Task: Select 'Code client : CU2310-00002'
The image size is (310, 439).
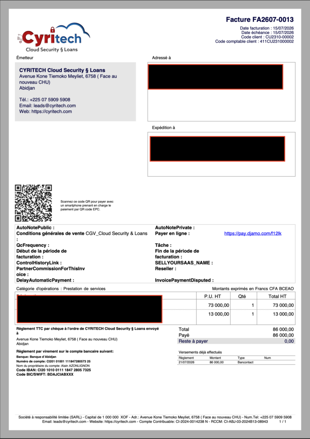Action: (x=267, y=37)
